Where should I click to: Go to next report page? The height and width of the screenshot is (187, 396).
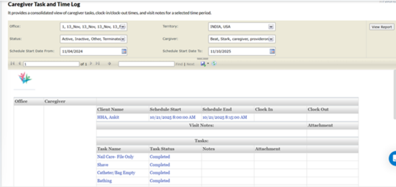pos(91,64)
